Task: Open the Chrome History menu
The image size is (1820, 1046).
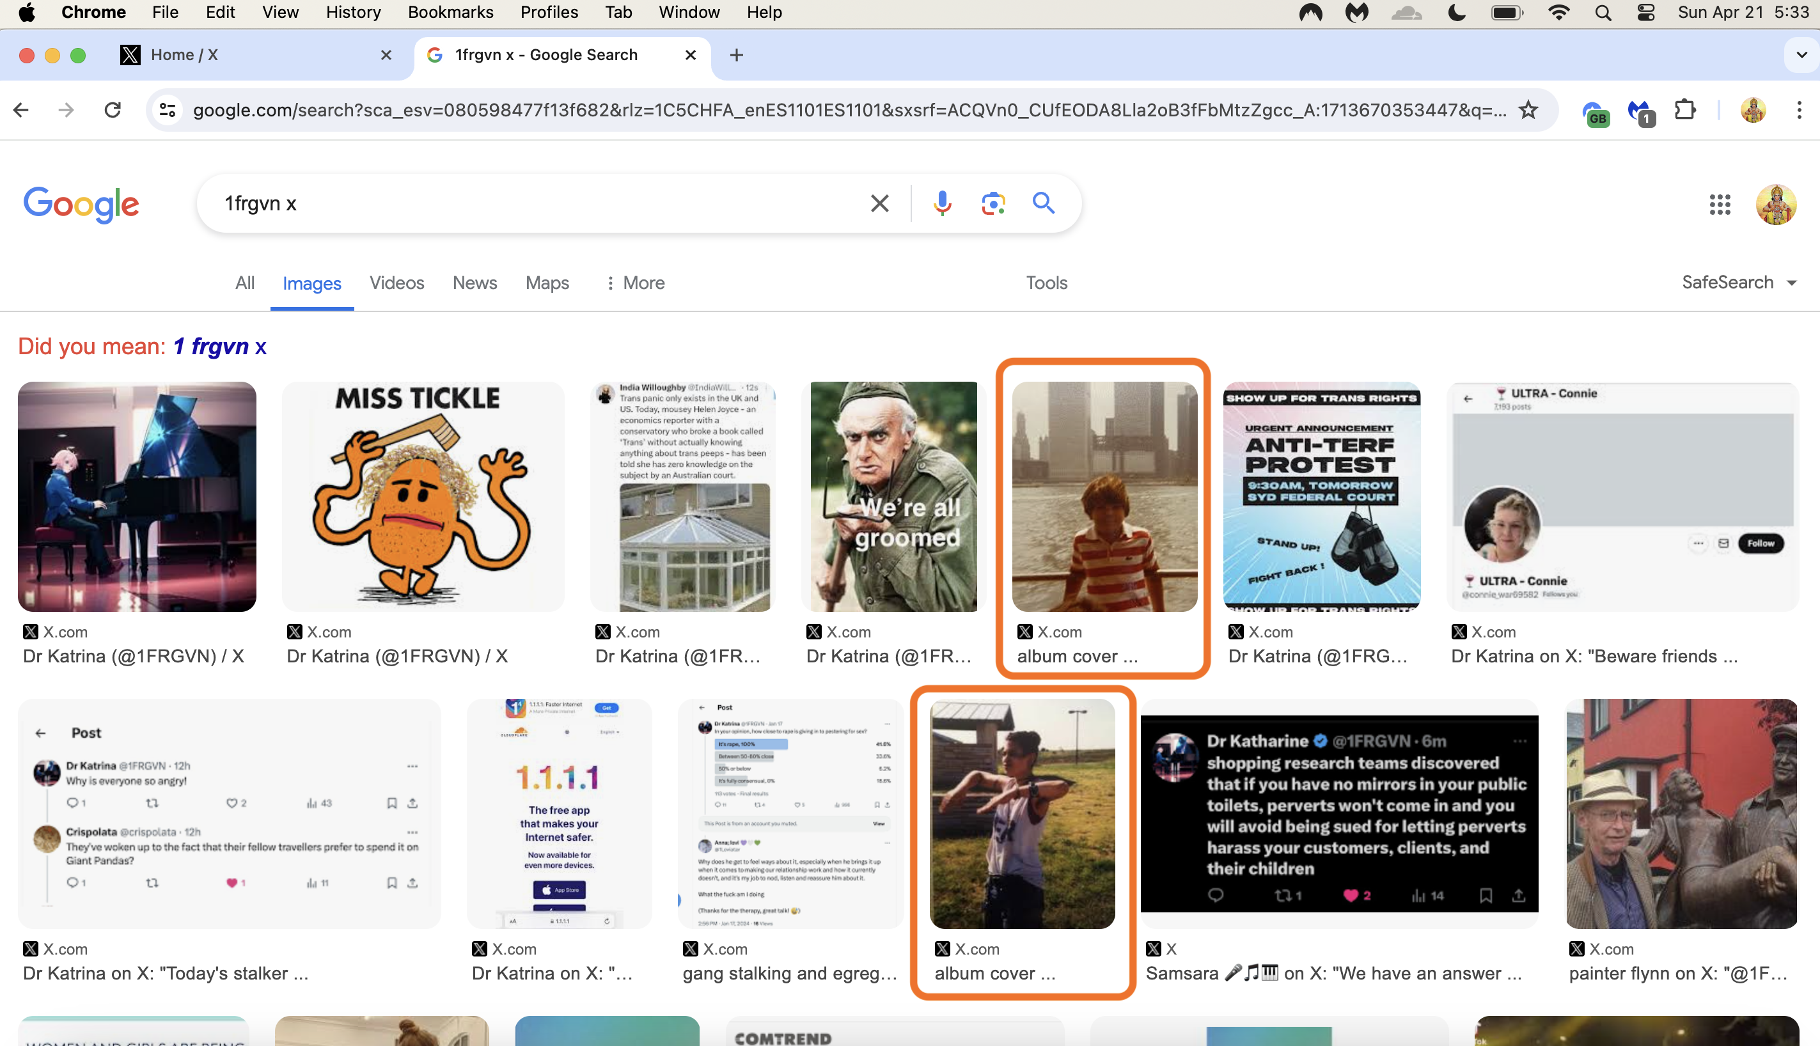Action: [x=353, y=12]
